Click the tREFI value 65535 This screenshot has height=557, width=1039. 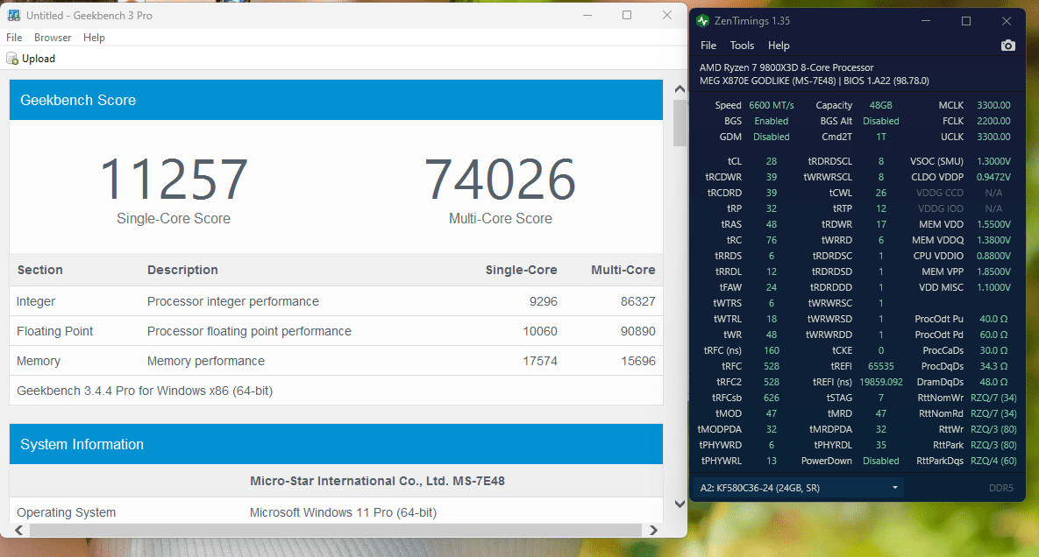pos(880,366)
